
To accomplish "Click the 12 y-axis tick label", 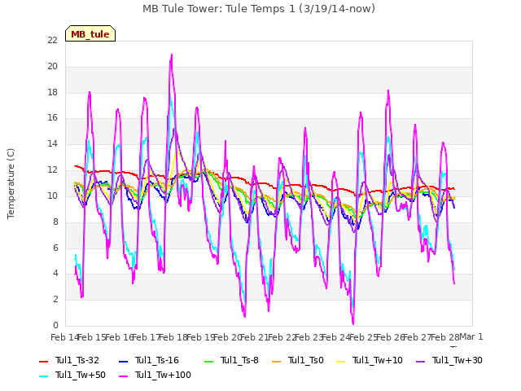I will coord(52,170).
